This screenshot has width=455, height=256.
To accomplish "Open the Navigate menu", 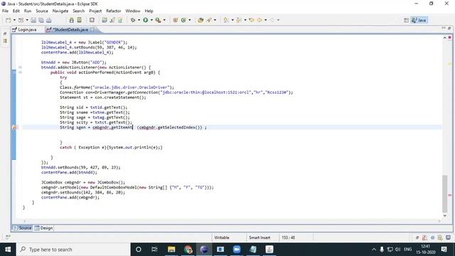I will tap(60, 11).
